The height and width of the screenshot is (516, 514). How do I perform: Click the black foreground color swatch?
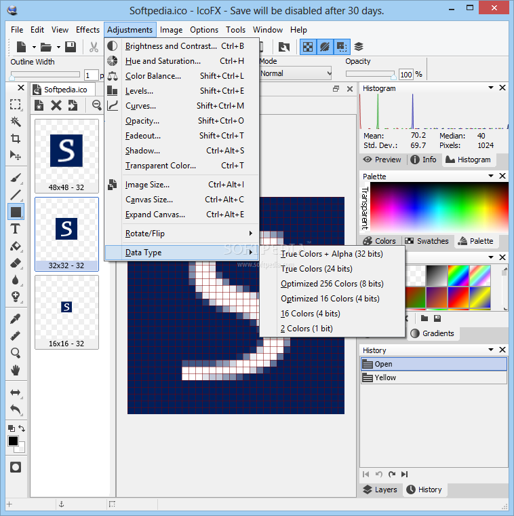click(13, 441)
